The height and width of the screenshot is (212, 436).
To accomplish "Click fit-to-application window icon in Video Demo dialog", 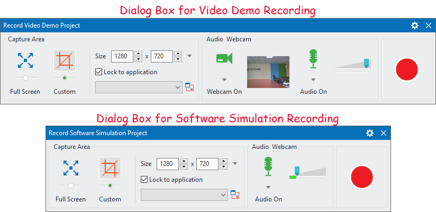I will 189,87.
